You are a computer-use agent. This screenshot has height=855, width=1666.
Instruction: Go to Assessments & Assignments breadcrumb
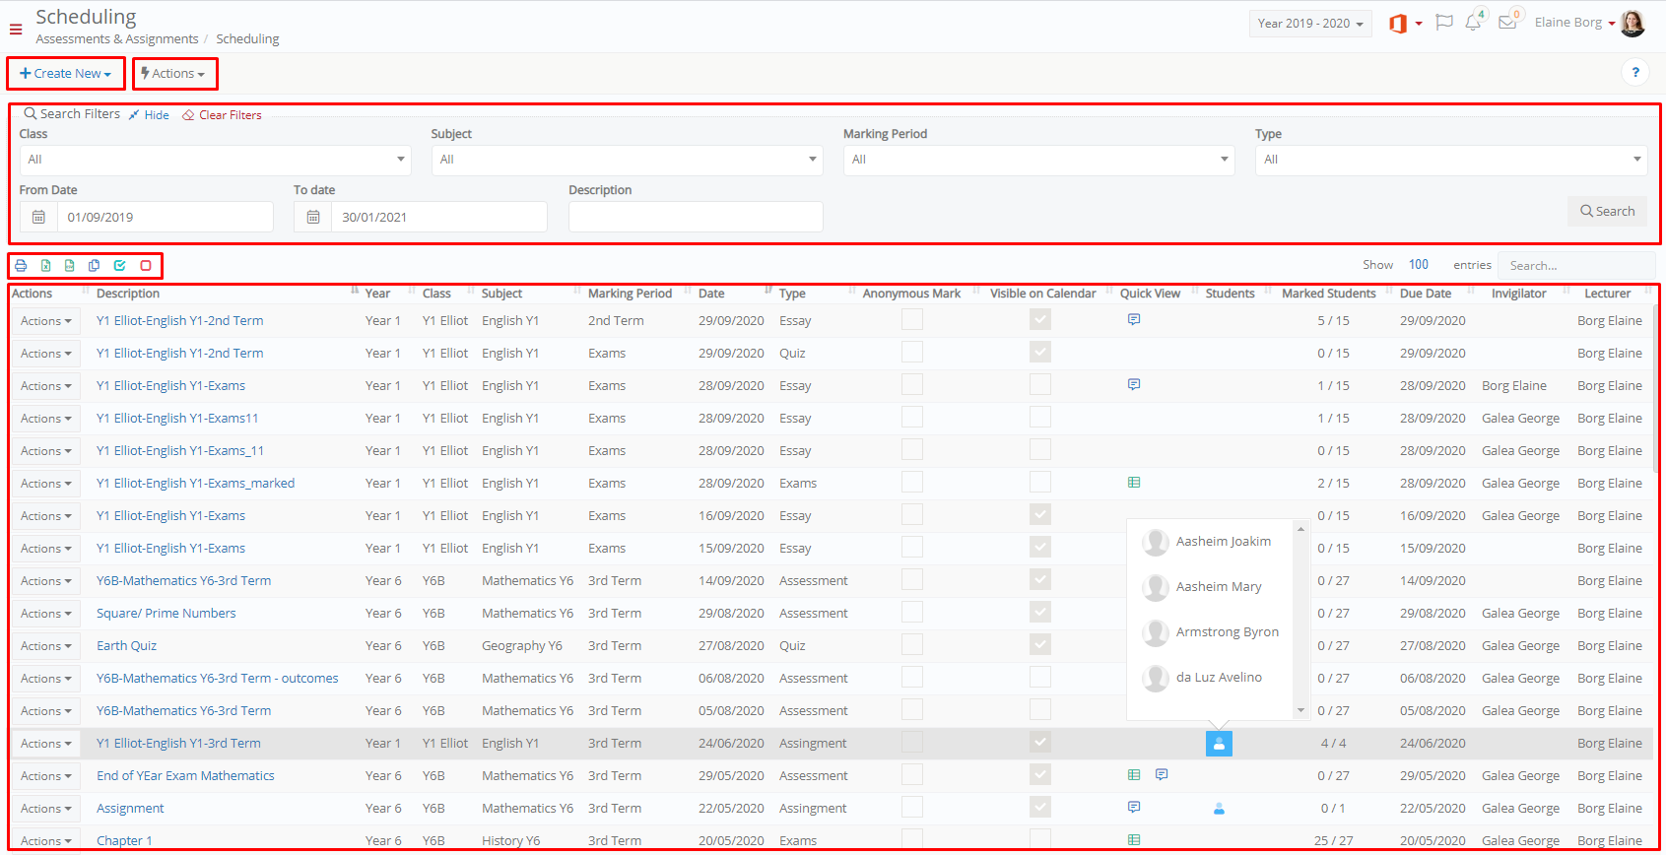click(117, 39)
